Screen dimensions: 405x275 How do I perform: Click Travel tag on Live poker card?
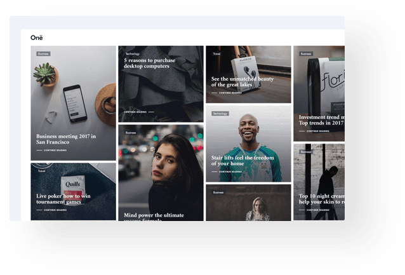pos(41,171)
